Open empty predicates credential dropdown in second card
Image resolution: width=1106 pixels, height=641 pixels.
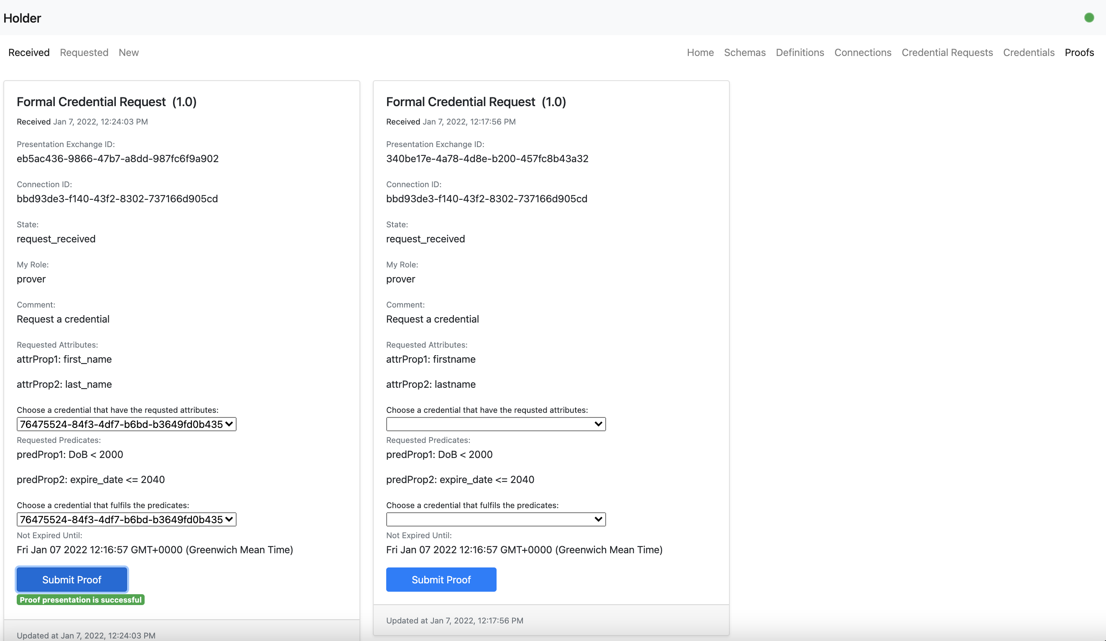pyautogui.click(x=495, y=519)
